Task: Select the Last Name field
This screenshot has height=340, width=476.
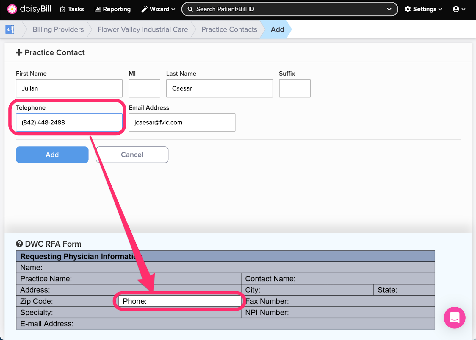Action: click(219, 88)
